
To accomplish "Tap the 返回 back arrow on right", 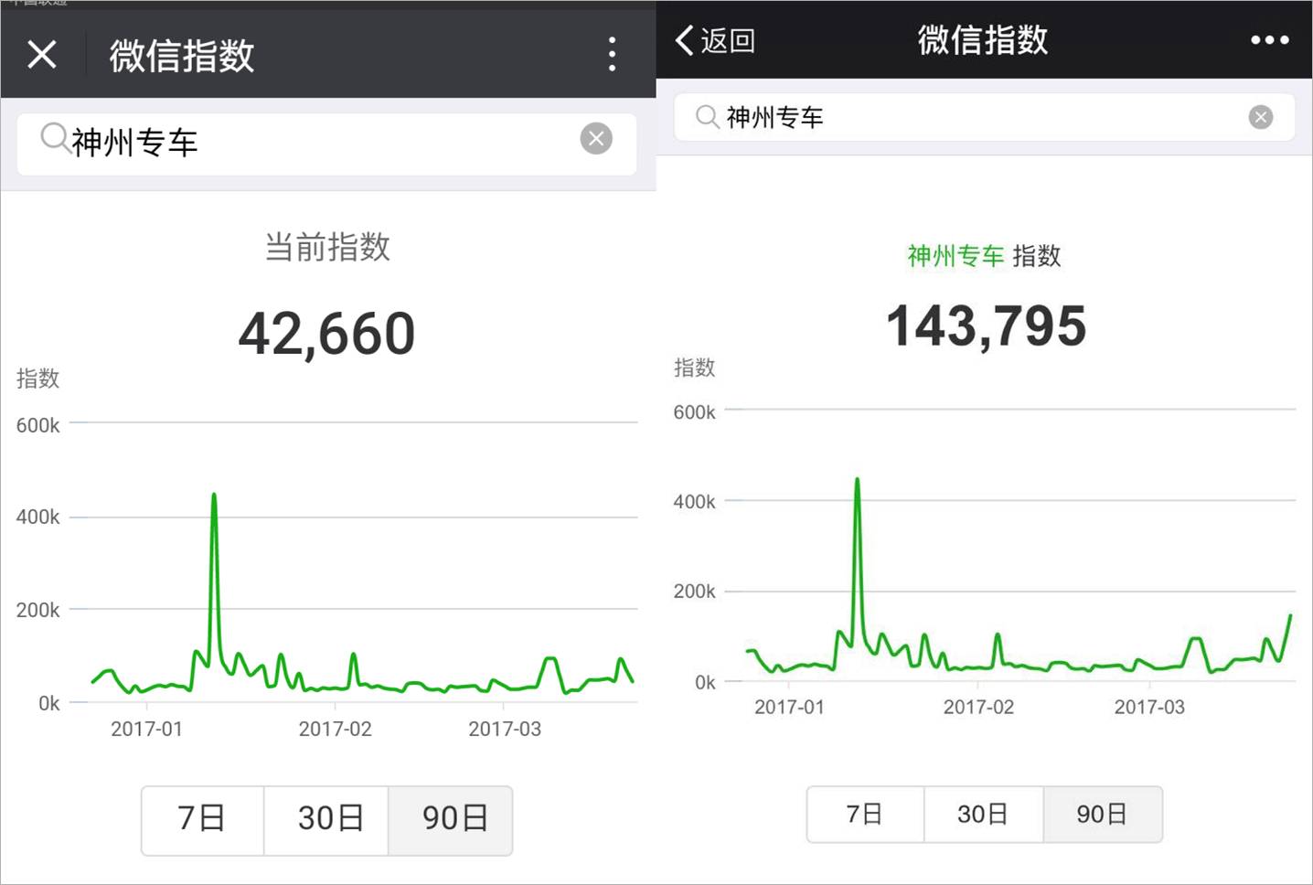I will pos(714,40).
